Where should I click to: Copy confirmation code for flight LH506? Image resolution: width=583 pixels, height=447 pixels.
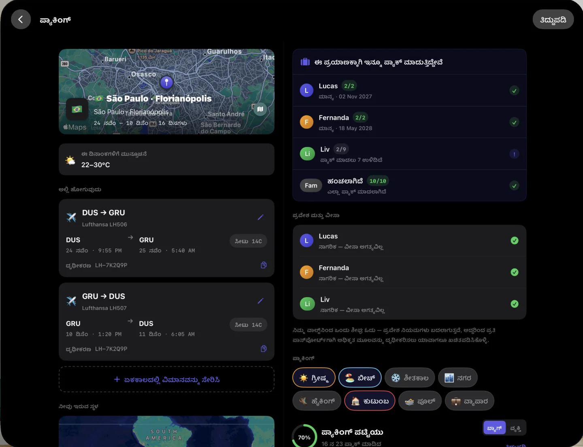tap(264, 265)
